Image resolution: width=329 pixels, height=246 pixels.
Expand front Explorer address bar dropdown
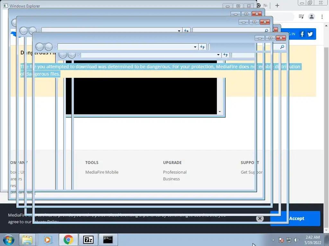(x=195, y=47)
